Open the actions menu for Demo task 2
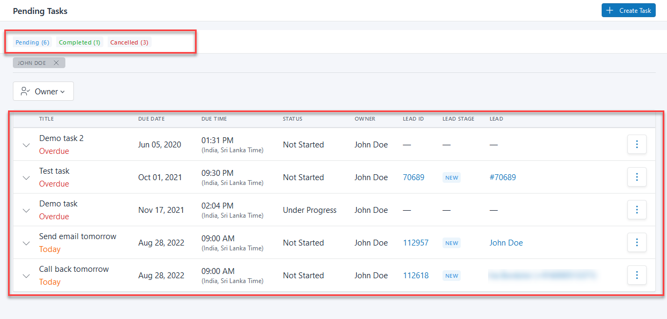This screenshot has width=667, height=319. click(636, 144)
